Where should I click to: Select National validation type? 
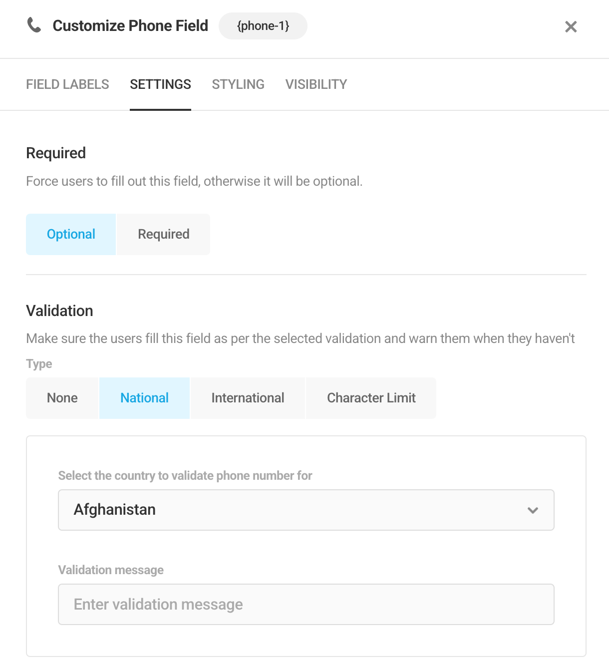(x=145, y=398)
